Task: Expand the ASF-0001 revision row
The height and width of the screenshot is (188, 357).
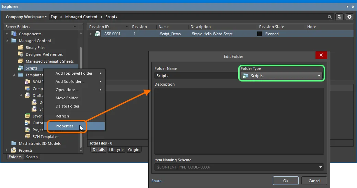Action: [x=91, y=34]
